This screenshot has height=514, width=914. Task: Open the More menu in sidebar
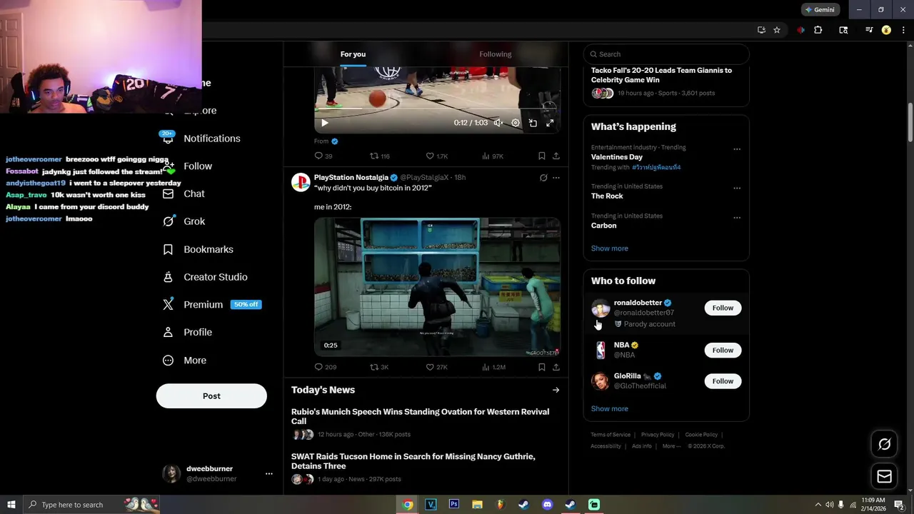[x=185, y=361]
